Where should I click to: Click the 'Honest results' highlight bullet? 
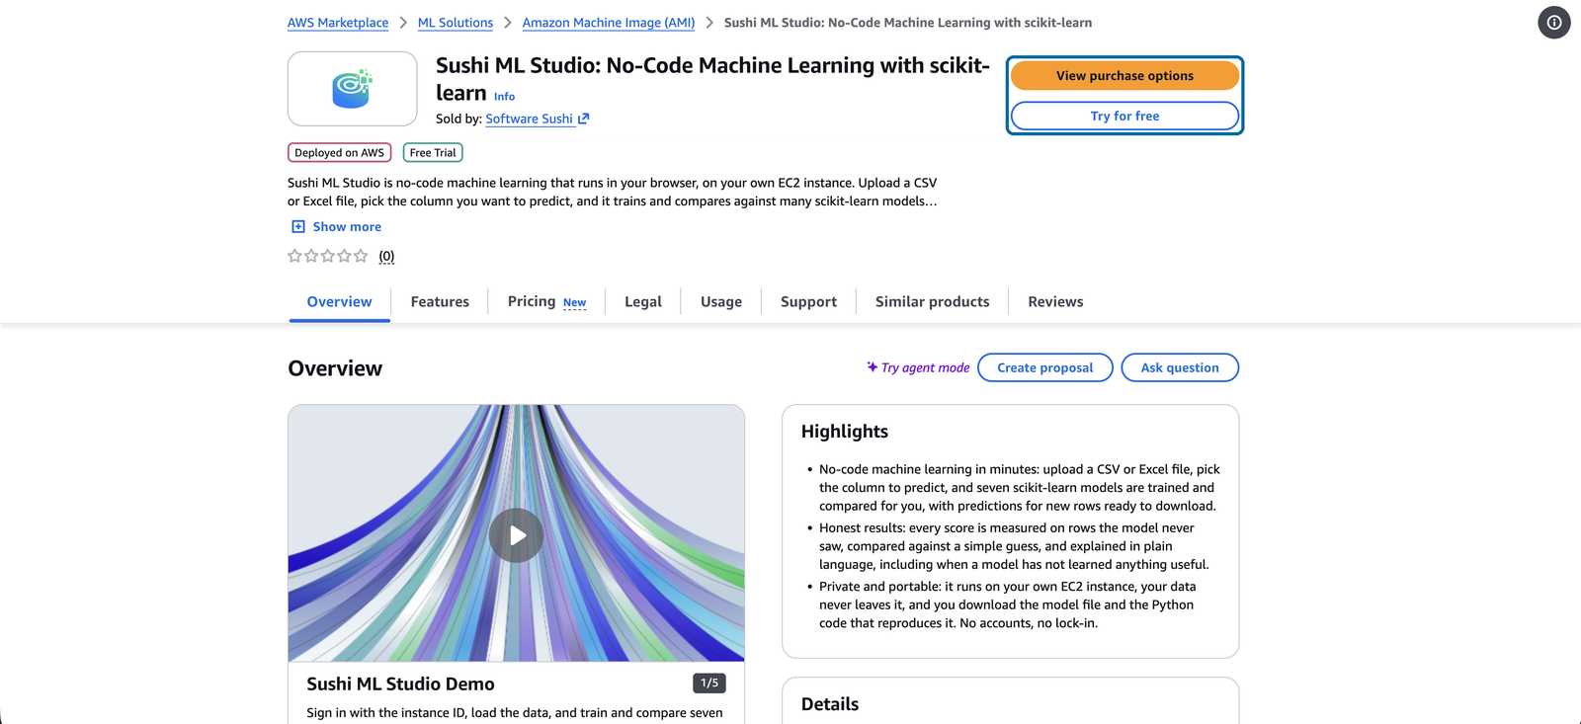[x=1014, y=546]
